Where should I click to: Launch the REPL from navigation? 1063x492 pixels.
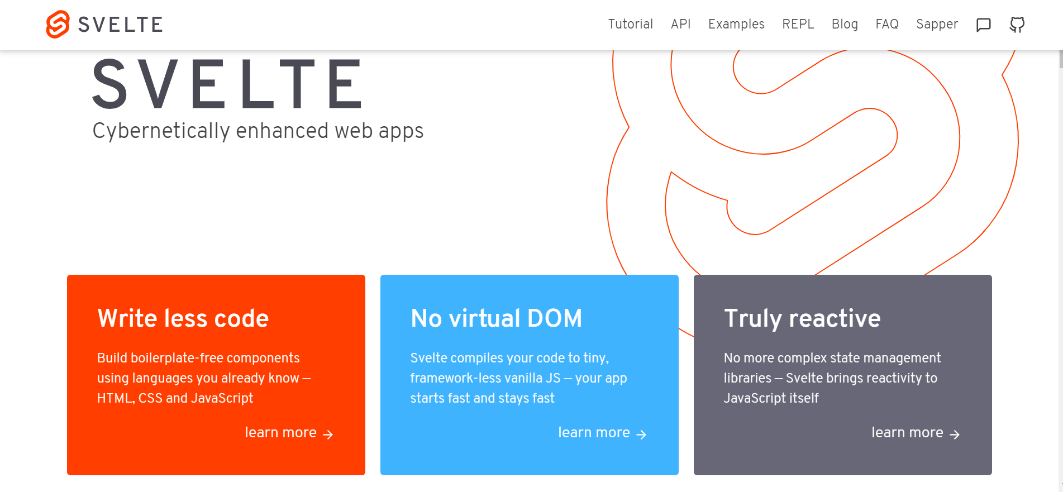[x=798, y=24]
